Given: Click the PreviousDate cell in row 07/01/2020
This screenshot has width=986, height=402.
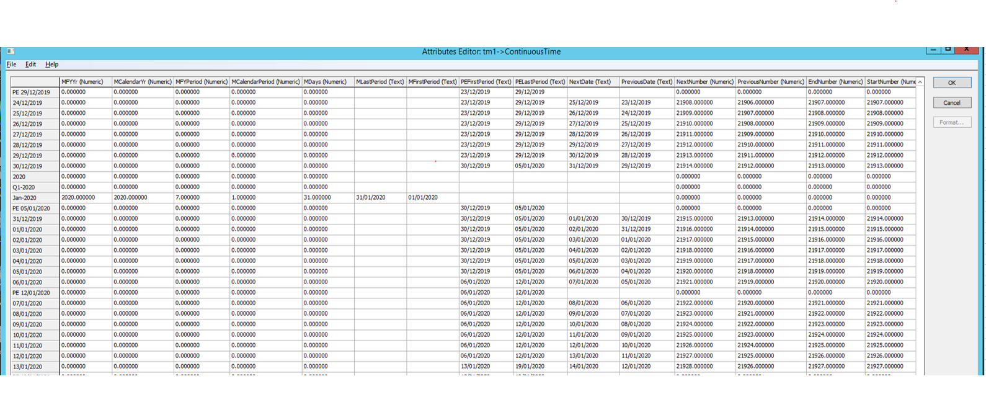Looking at the screenshot, I should pyautogui.click(x=647, y=303).
